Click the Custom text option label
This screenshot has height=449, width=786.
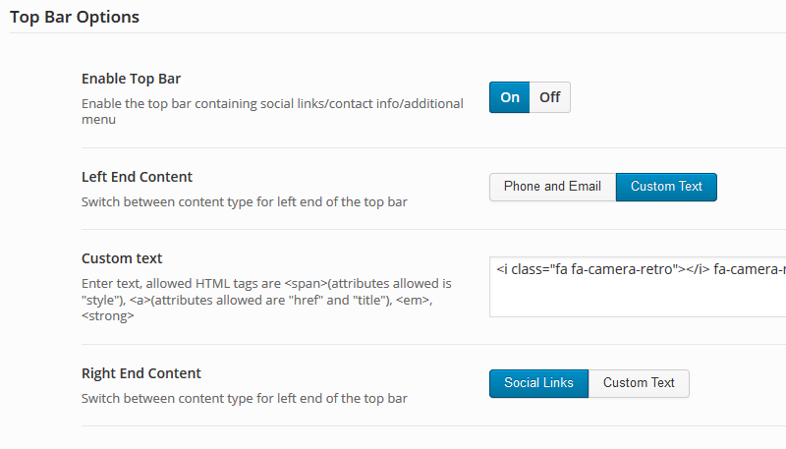(x=122, y=258)
